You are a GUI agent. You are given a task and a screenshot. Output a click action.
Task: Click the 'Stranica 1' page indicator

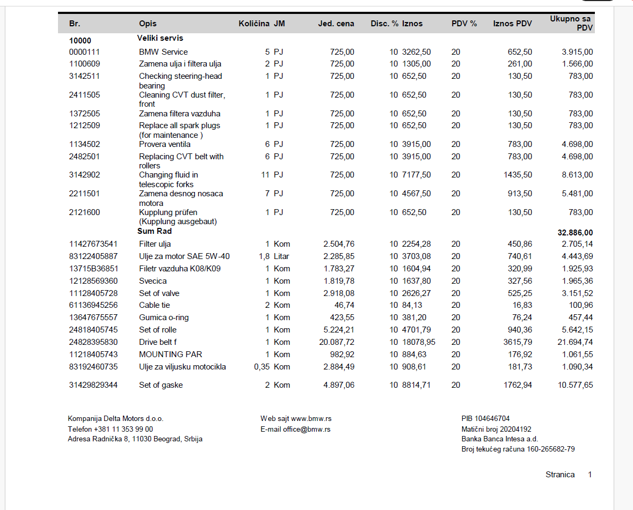(x=569, y=475)
